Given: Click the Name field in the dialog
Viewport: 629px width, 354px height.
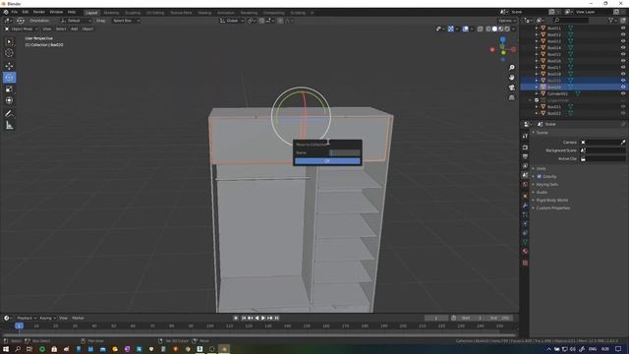Looking at the screenshot, I should (x=345, y=153).
